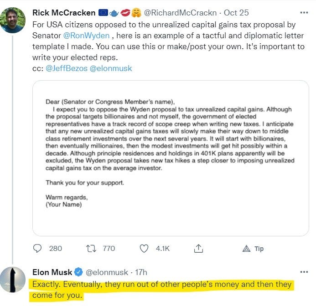Open Elon Musk's rocket avatar
The image size is (316, 306).
click(13, 280)
